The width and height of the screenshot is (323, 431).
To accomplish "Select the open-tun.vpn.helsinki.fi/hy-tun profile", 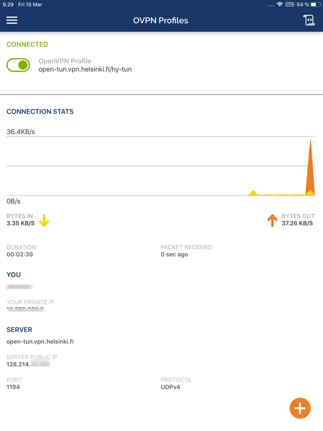I will [x=85, y=69].
